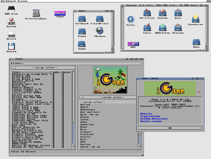Viewport: 211px width, 159px height.
Task: Select Storage drawer in System window
Action: (x=178, y=29)
